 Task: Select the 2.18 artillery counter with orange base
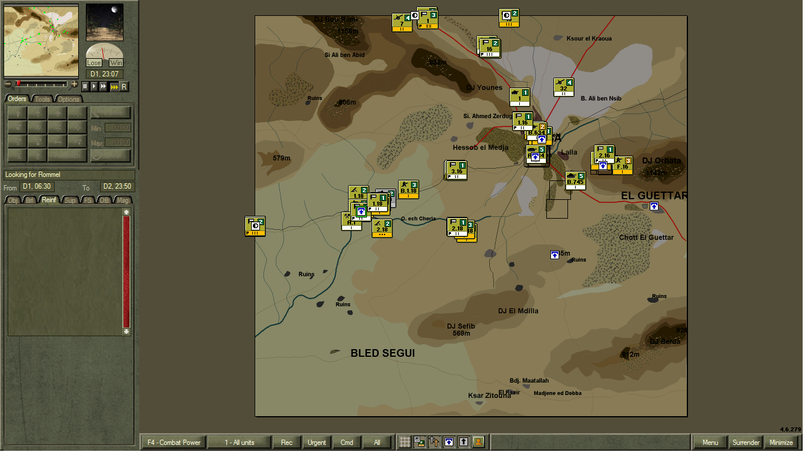tap(382, 228)
